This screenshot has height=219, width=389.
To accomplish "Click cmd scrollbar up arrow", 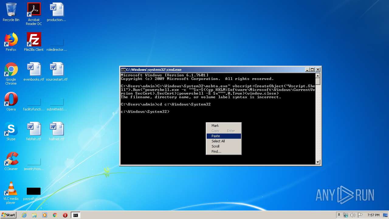I will pyautogui.click(x=318, y=75).
